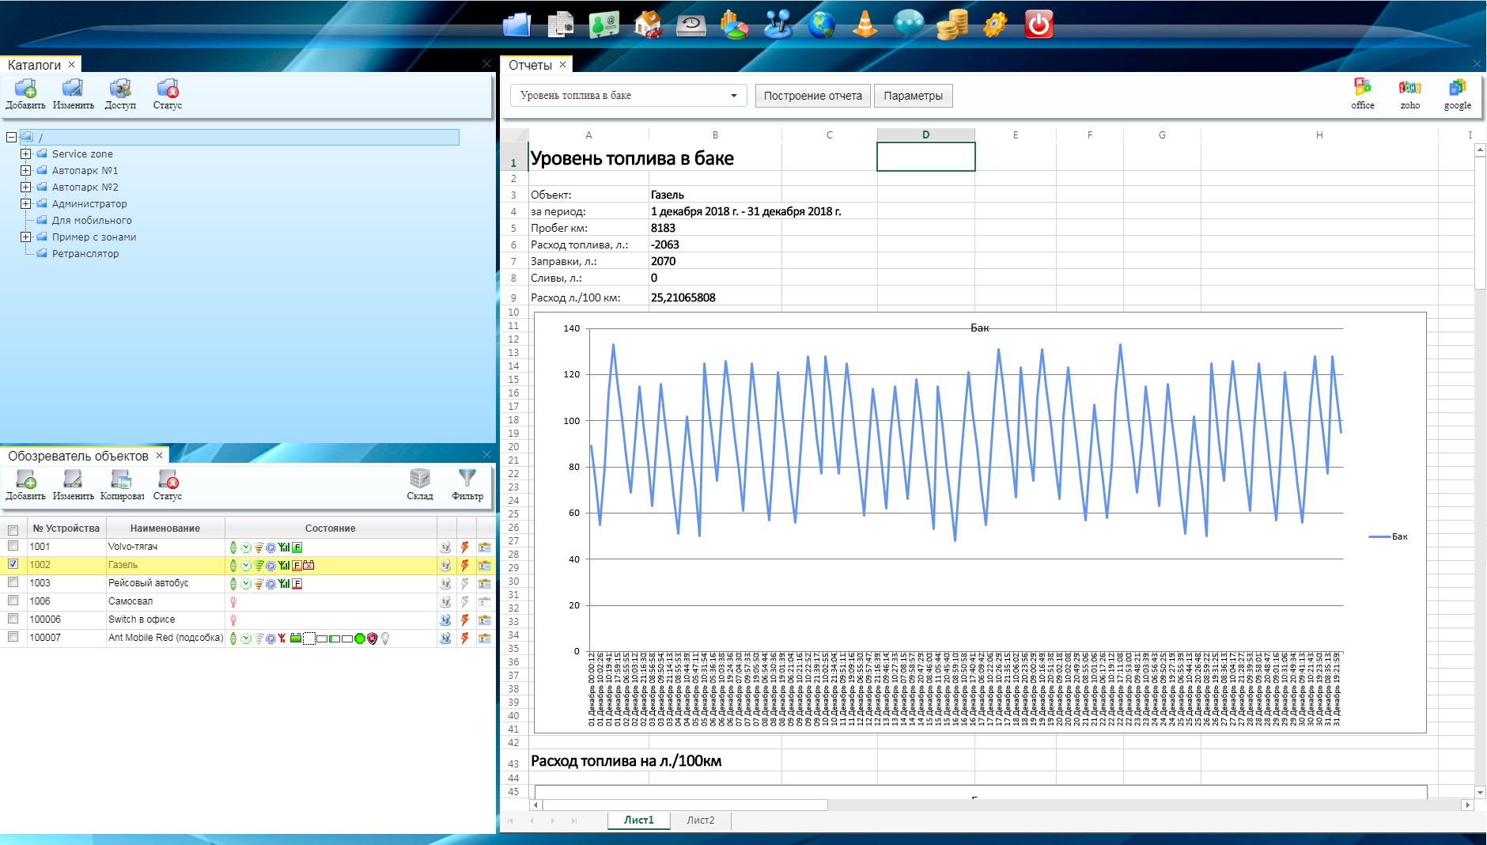Click the red power icon in top toolbar

point(1038,25)
